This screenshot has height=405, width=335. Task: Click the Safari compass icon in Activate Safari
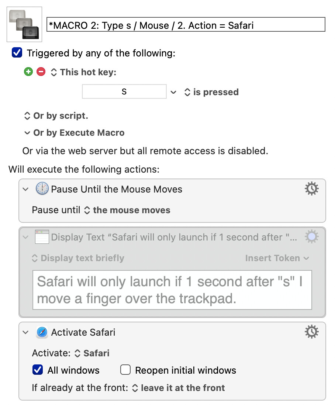click(x=42, y=332)
